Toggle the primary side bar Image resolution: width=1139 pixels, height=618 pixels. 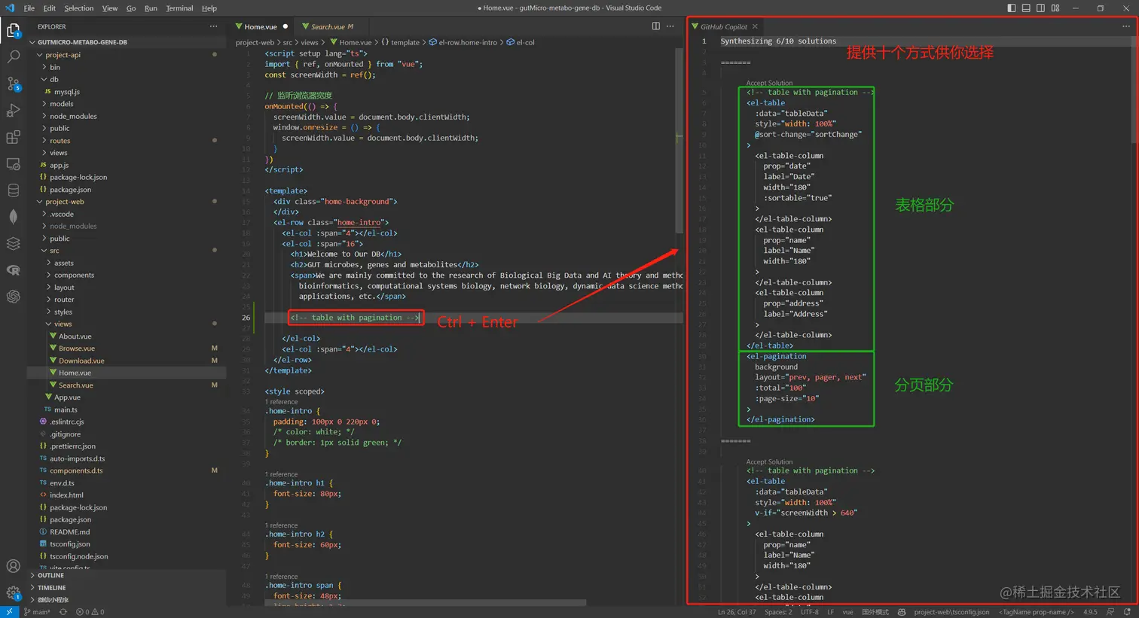point(1011,8)
